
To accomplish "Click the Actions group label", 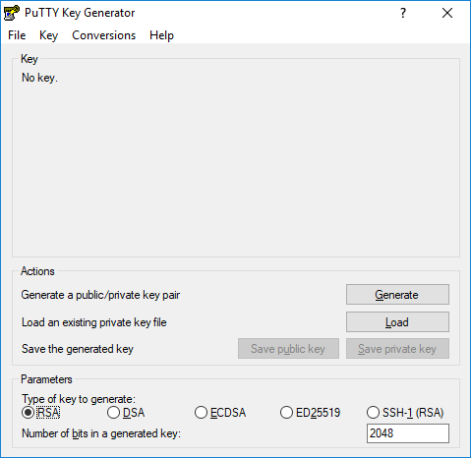I will coord(37,271).
